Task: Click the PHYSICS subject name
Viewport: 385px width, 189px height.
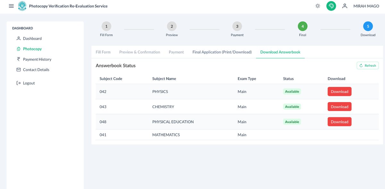Action: coord(160,91)
